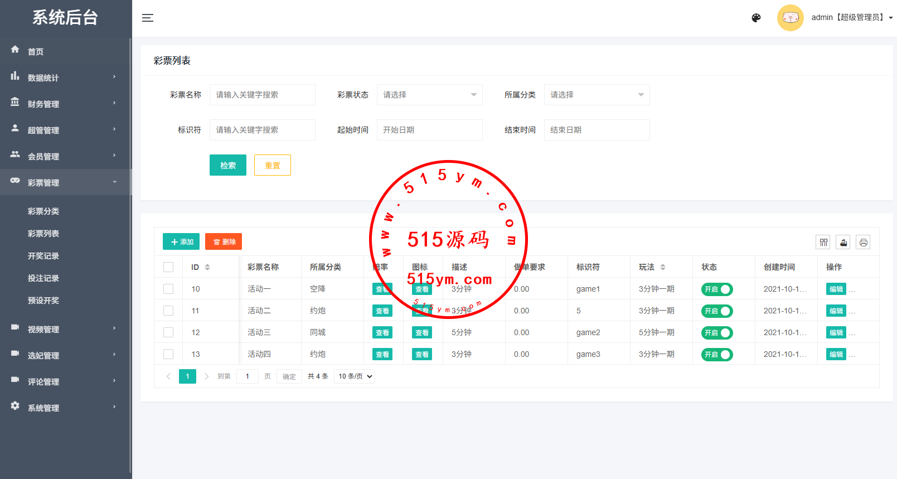Click the sidebar collapse hamburger icon
897x479 pixels.
[x=147, y=18]
